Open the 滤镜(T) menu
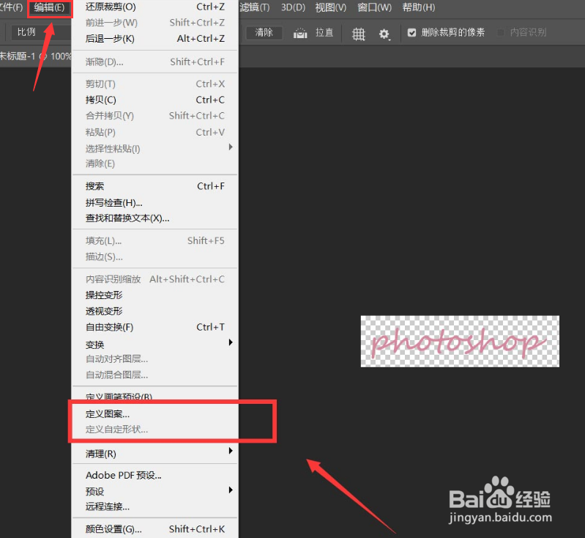This screenshot has width=585, height=538. (255, 7)
